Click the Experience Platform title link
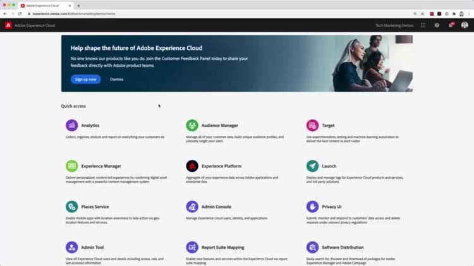The height and width of the screenshot is (266, 474). (221, 166)
